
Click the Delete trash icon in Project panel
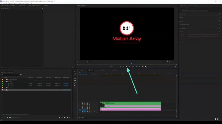point(70,117)
